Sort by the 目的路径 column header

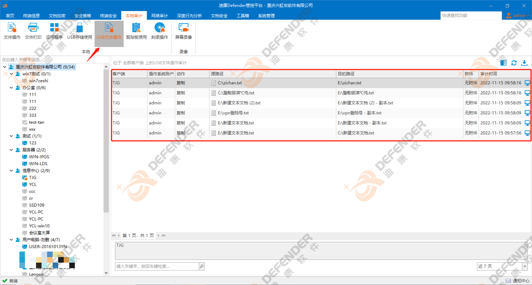(400, 74)
